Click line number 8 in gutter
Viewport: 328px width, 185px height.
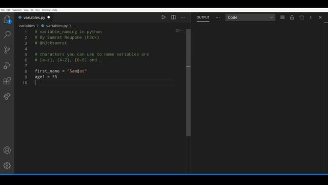(x=26, y=71)
